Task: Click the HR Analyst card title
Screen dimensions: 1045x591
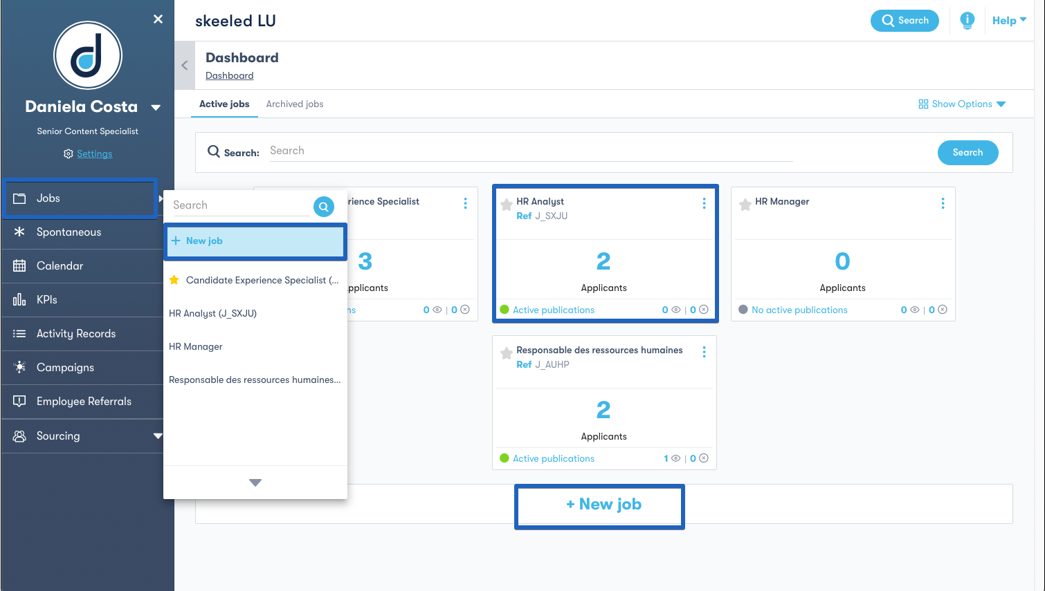Action: point(540,202)
